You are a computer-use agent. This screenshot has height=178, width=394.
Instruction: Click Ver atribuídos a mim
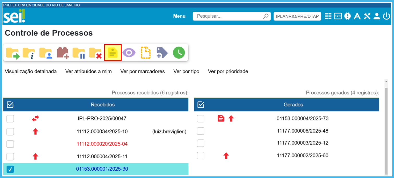point(88,71)
